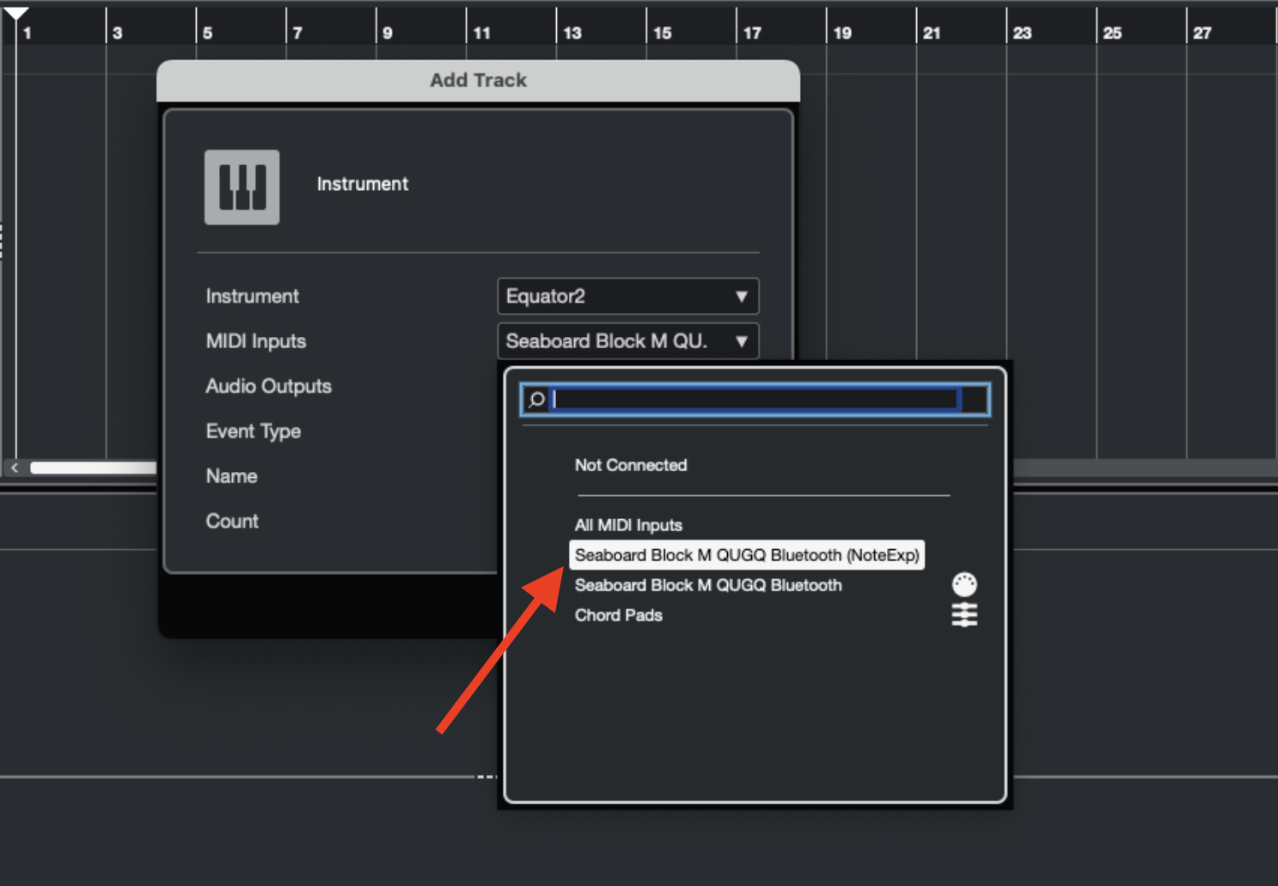Click the timeline scrollbar left arrow
The image size is (1278, 886).
(15, 468)
